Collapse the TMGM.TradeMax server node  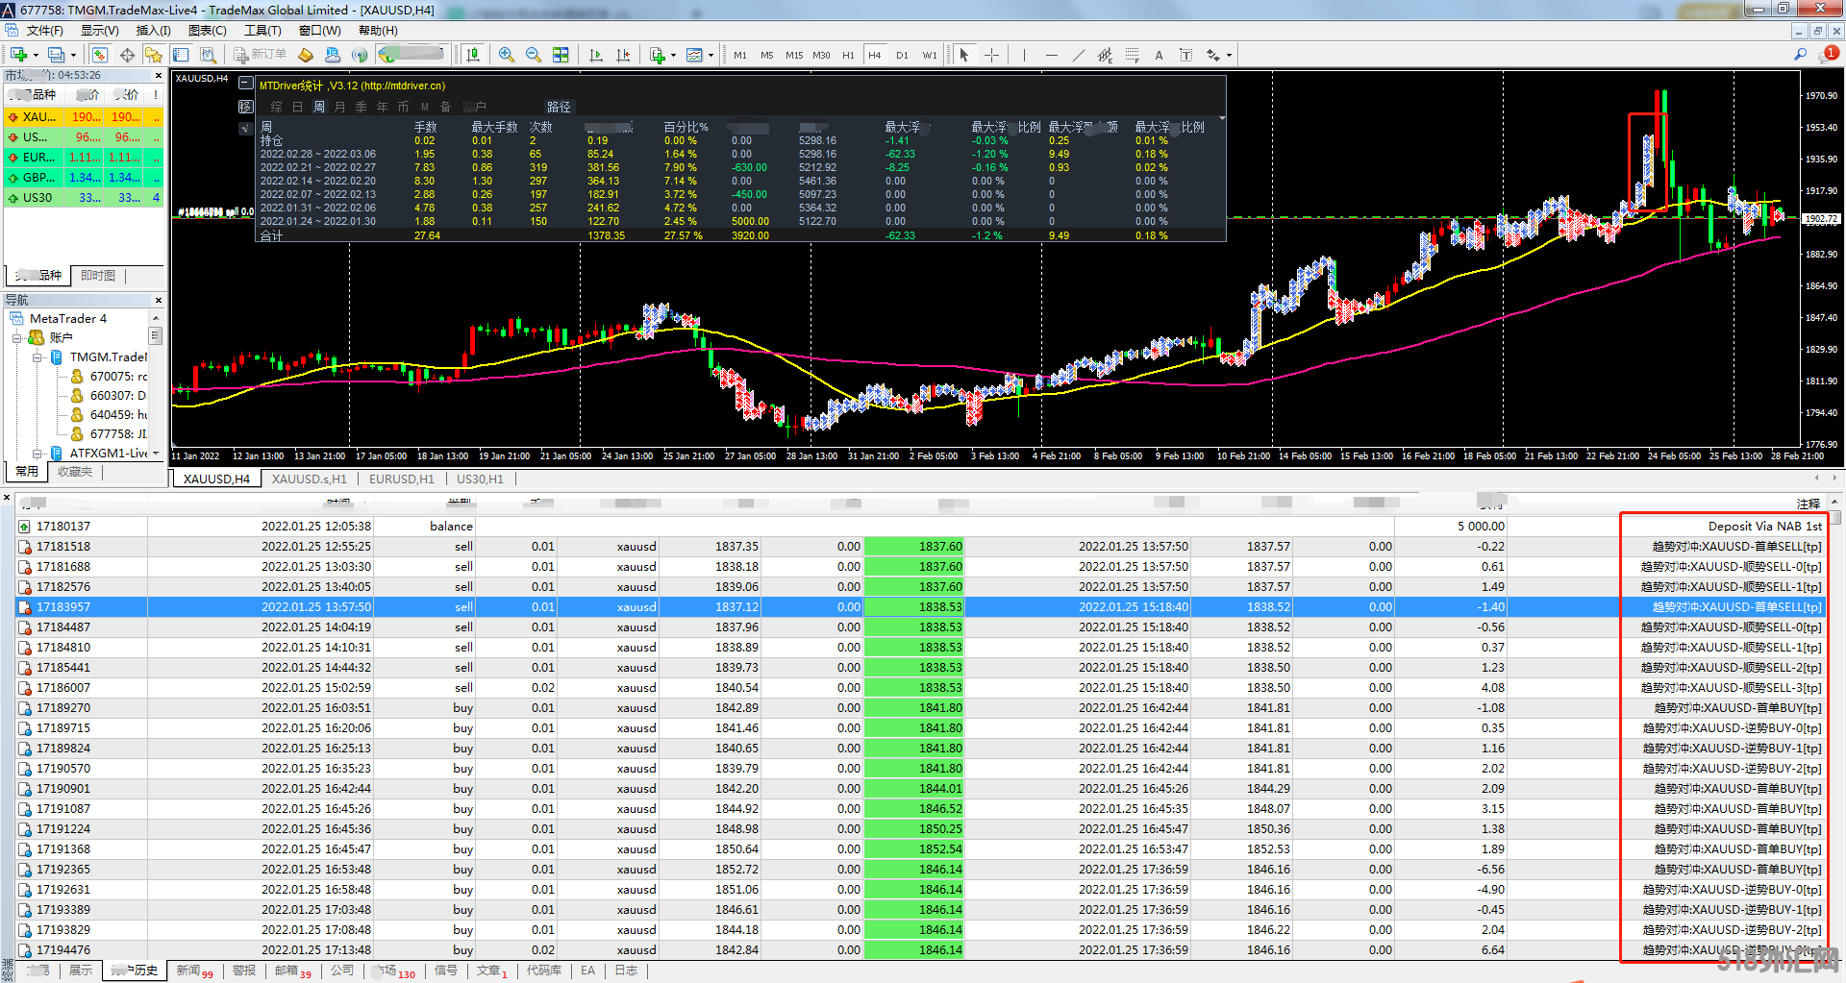click(37, 357)
